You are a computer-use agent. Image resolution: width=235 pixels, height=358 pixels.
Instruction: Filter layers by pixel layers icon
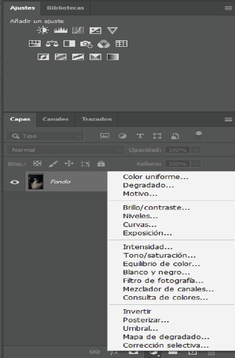point(105,136)
